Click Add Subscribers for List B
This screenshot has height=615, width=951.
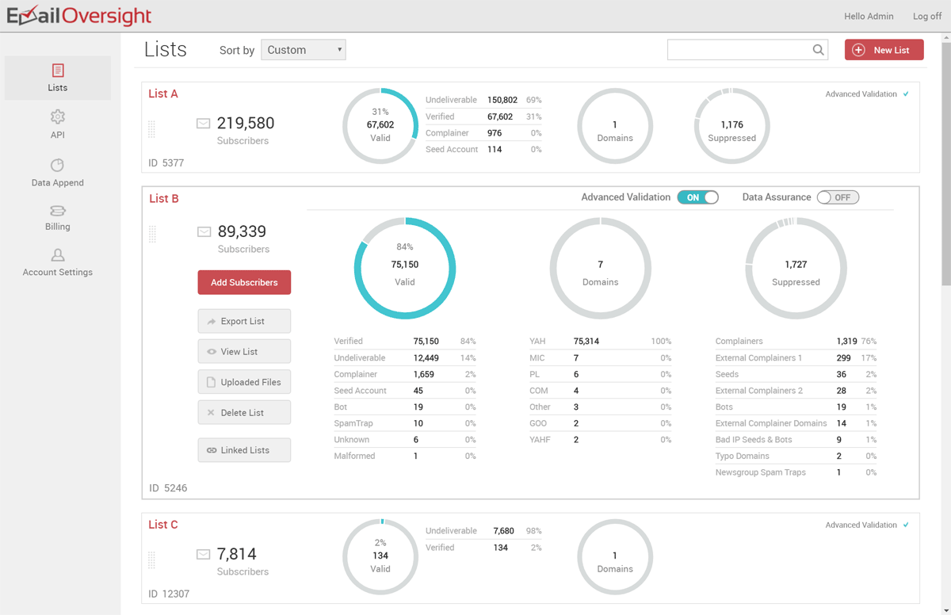pyautogui.click(x=244, y=282)
